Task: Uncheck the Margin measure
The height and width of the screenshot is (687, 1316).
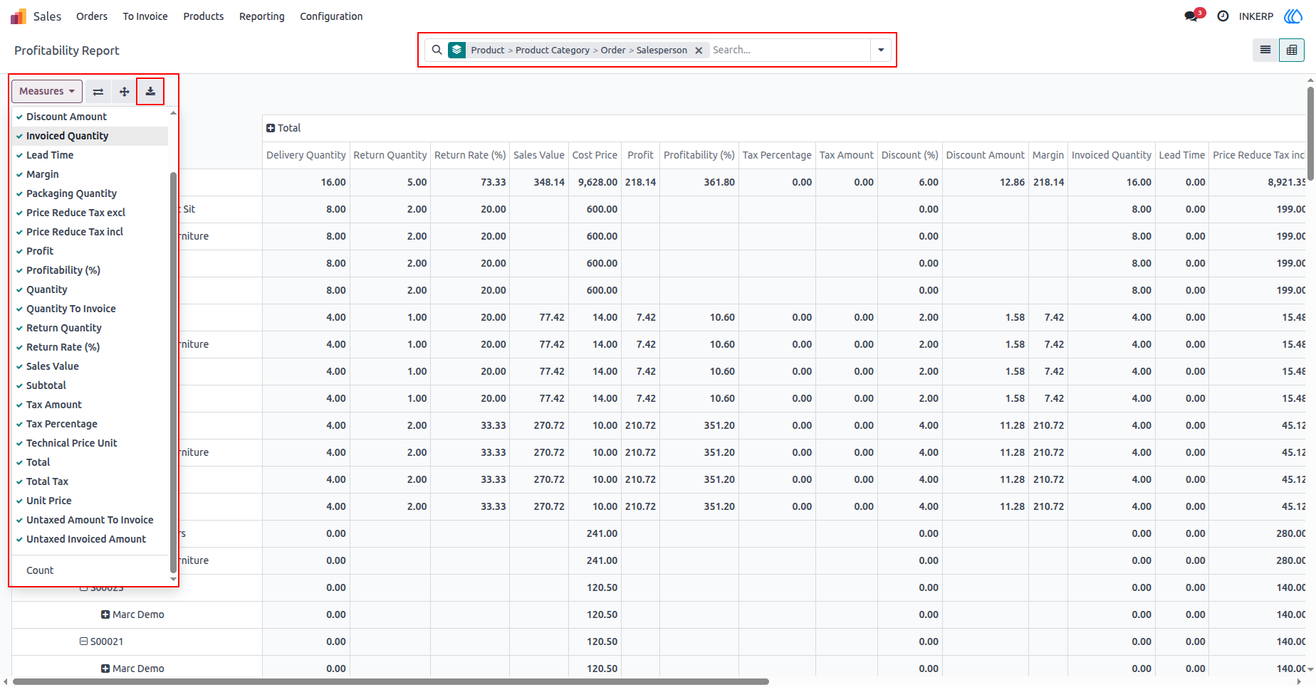Action: pyautogui.click(x=90, y=174)
